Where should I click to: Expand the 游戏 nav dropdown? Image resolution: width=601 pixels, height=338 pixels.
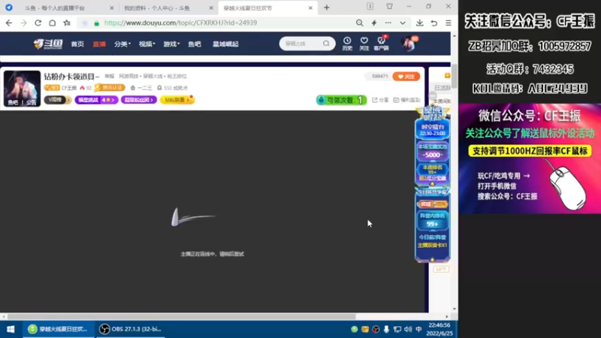pos(171,44)
